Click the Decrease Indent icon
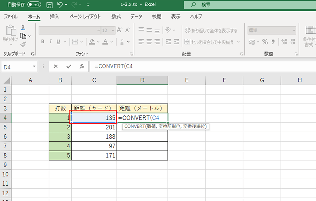 (x=168, y=42)
